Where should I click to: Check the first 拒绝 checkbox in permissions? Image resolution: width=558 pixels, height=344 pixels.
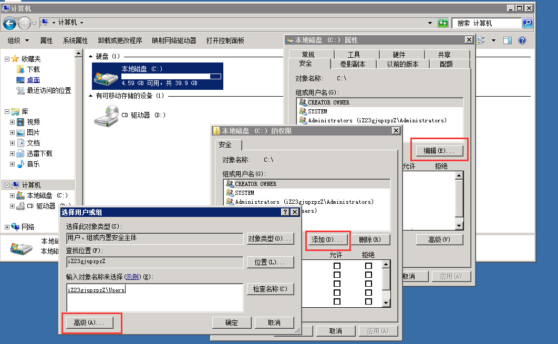(x=368, y=266)
